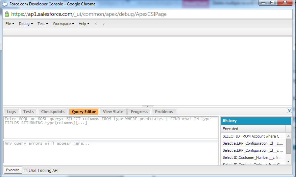
Task: Select history query 'Select ID,Customer_Number__c fr...'
Action: (253, 157)
